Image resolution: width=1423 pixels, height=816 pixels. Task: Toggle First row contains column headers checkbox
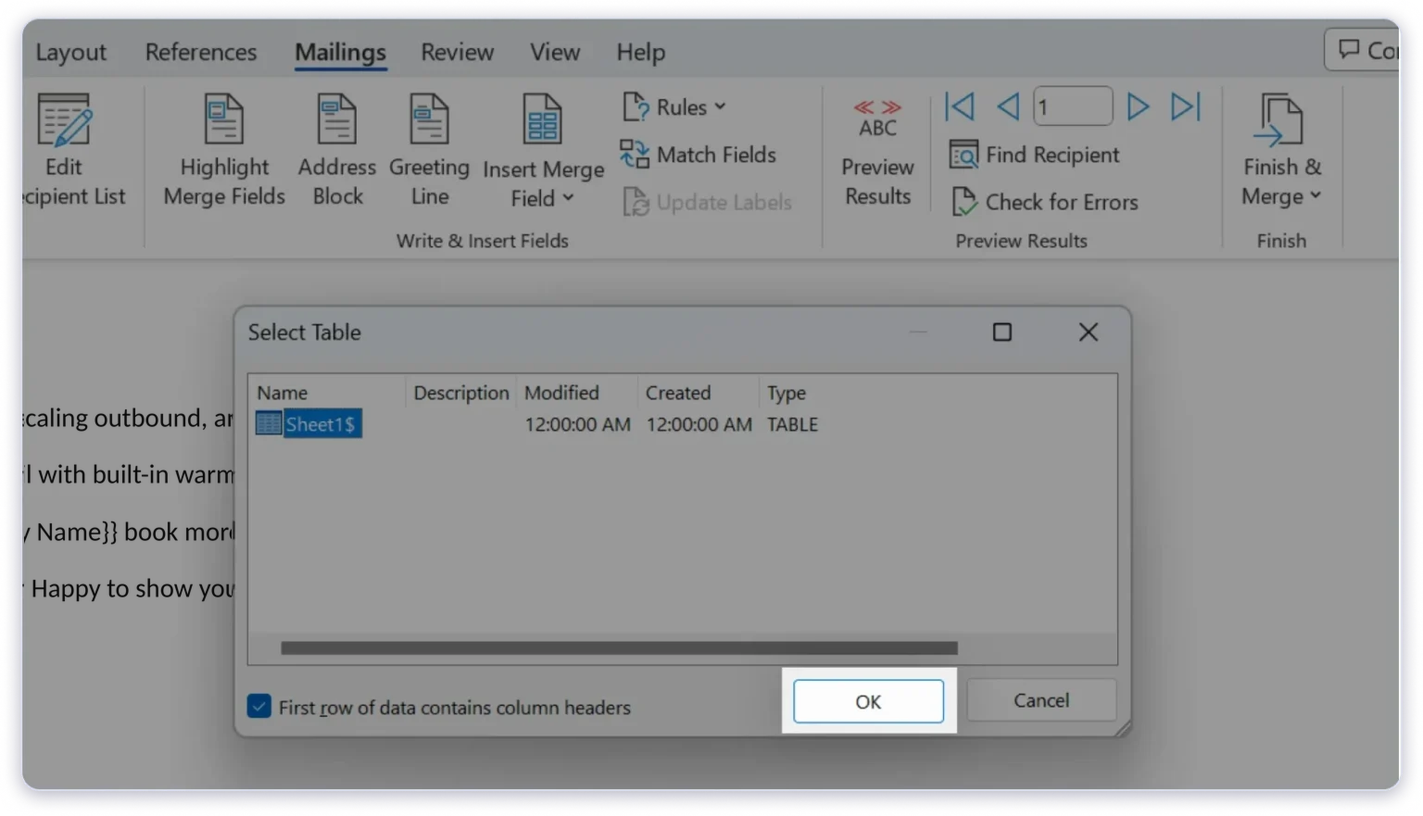click(259, 707)
